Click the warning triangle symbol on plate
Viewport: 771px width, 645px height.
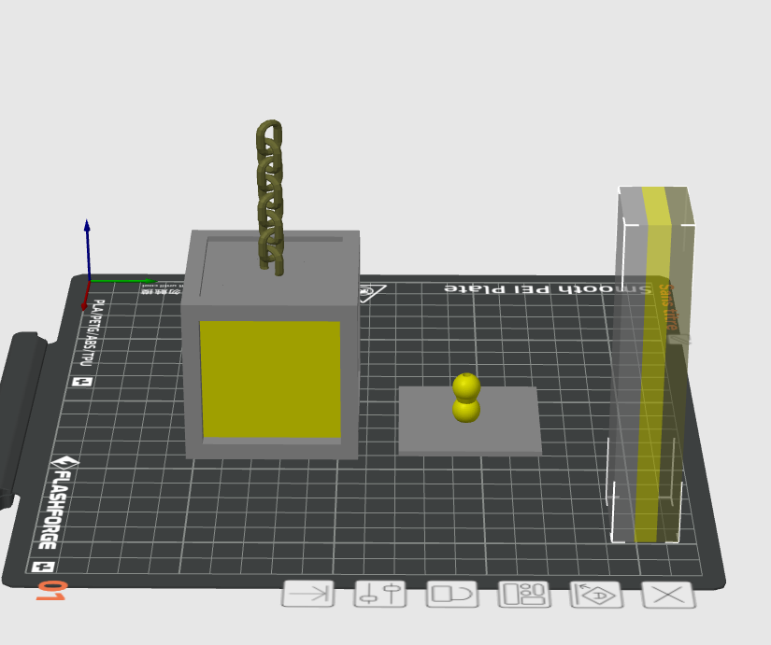[373, 293]
